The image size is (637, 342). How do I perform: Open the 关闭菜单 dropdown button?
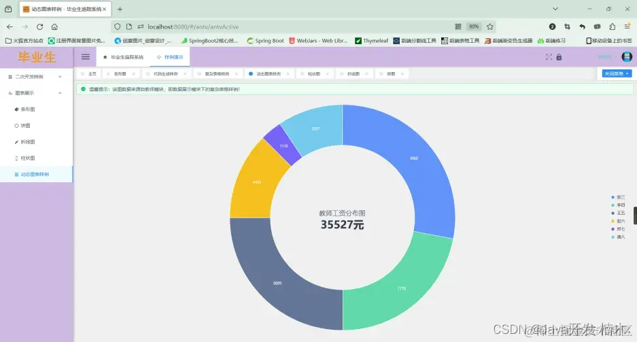coord(617,73)
